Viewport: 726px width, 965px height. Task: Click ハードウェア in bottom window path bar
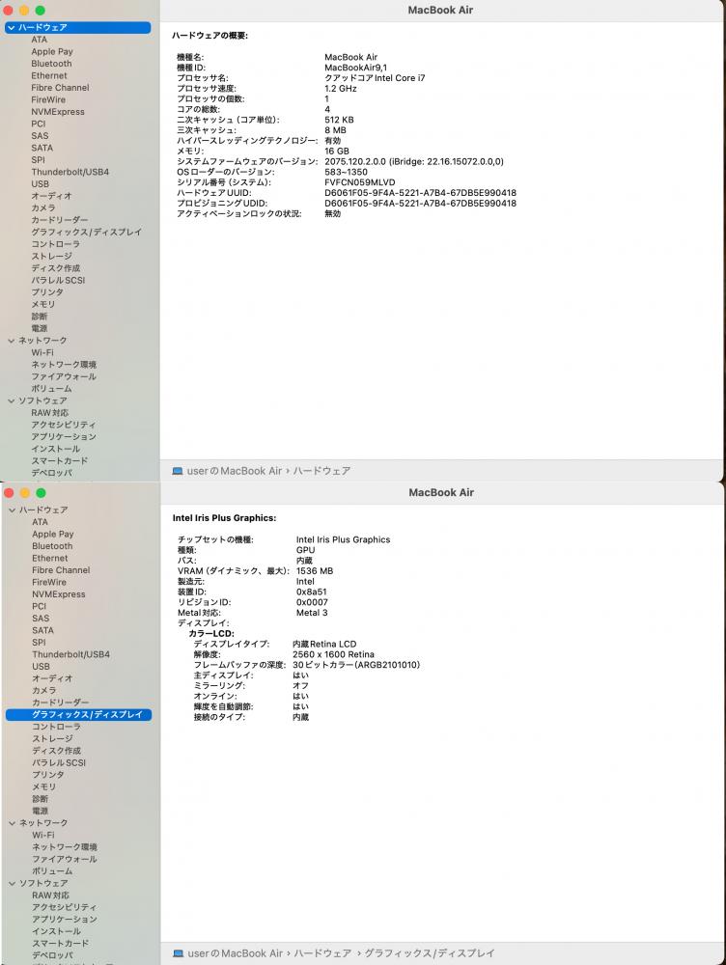click(x=322, y=953)
